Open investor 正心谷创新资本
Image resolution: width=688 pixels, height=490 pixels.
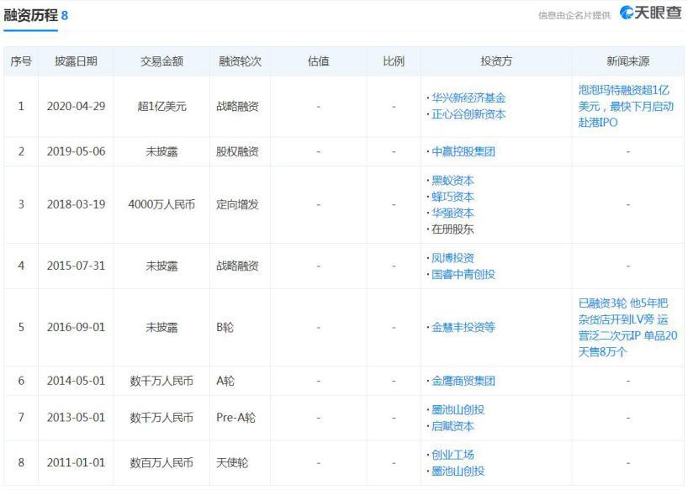tap(468, 114)
